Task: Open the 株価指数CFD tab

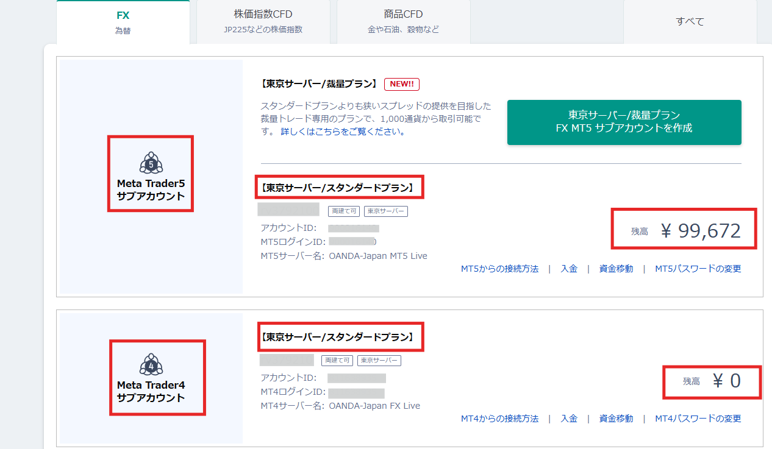Action: click(x=263, y=21)
